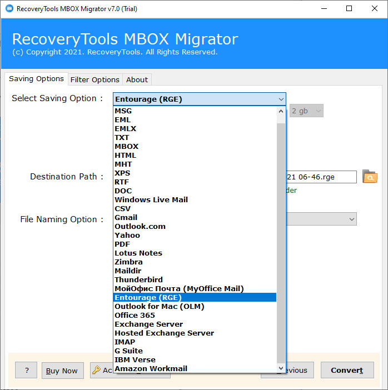Screen dimensions: 388x390
Task: Open help with the ? button
Action: click(26, 370)
